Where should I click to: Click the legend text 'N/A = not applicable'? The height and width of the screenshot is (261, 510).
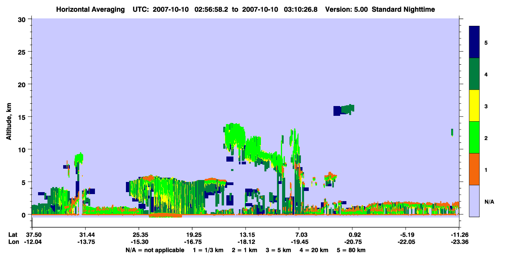pyautogui.click(x=155, y=250)
